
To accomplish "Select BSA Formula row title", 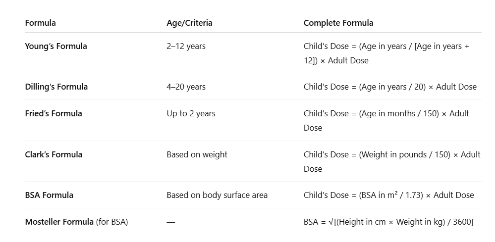I will click(49, 195).
